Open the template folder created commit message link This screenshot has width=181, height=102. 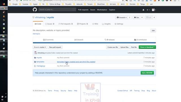(x=76, y=62)
